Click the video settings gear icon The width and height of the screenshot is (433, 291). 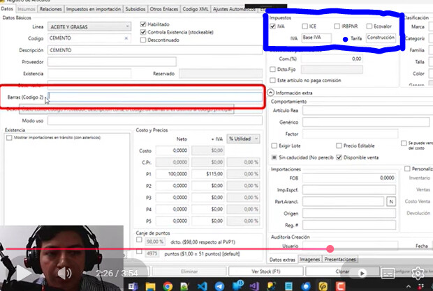(x=418, y=272)
